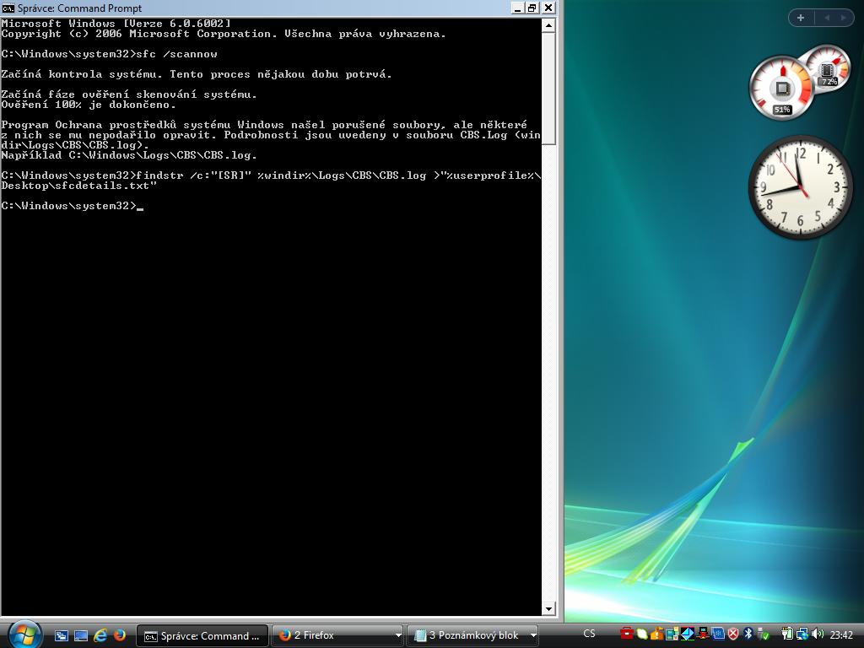This screenshot has width=864, height=648.
Task: Add gadget with sidebar plus button
Action: point(800,18)
